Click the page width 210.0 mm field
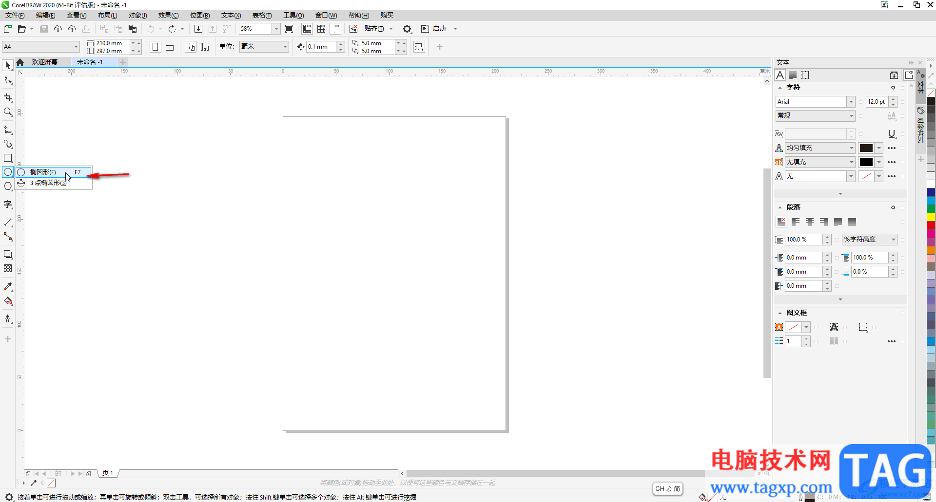 (112, 43)
